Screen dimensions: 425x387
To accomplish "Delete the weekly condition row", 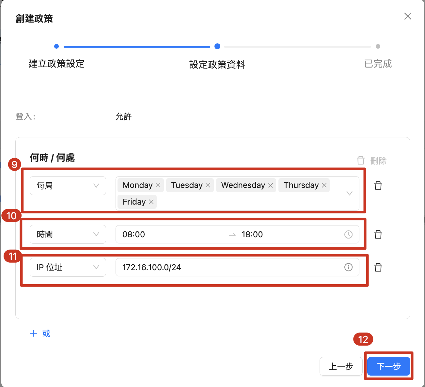I will (x=378, y=185).
